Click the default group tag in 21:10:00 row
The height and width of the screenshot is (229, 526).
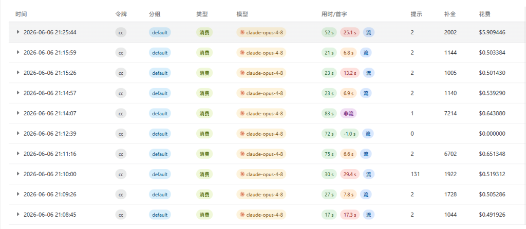[160, 174]
